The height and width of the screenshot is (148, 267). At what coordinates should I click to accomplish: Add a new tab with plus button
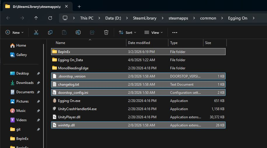click(x=79, y=6)
